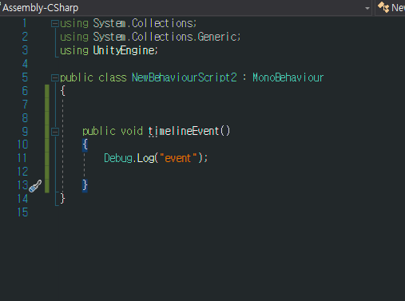Click line number 4 in the gutter
This screenshot has height=301, width=405.
coord(25,64)
